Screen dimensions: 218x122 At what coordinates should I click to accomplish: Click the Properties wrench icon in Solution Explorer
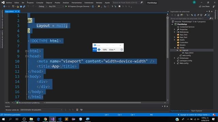[x=205, y=15]
